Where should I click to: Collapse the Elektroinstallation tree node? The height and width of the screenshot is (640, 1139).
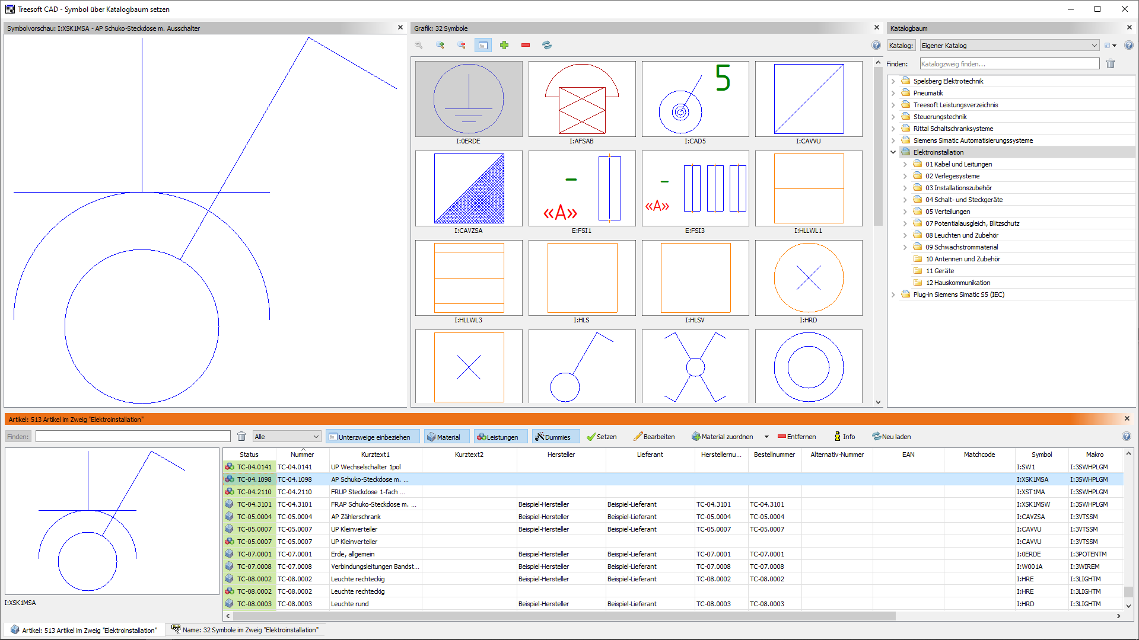click(x=893, y=152)
